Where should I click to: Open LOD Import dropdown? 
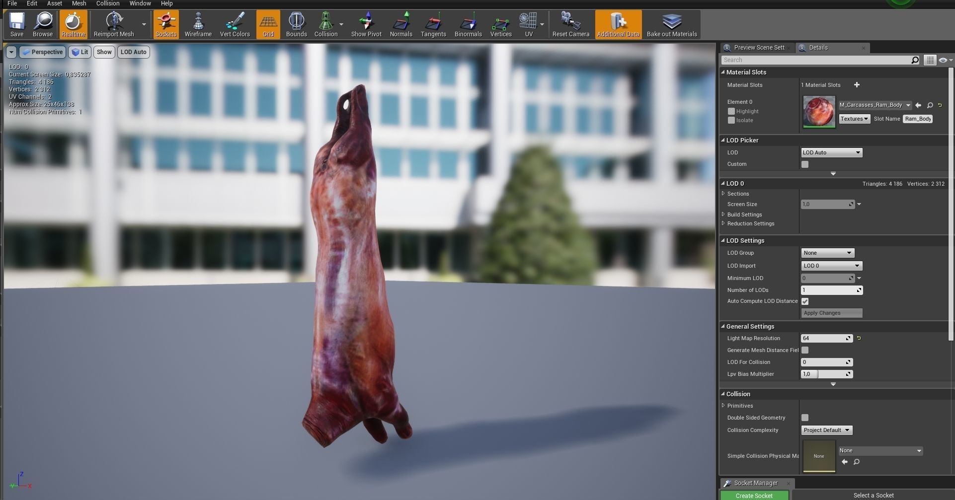tap(831, 266)
